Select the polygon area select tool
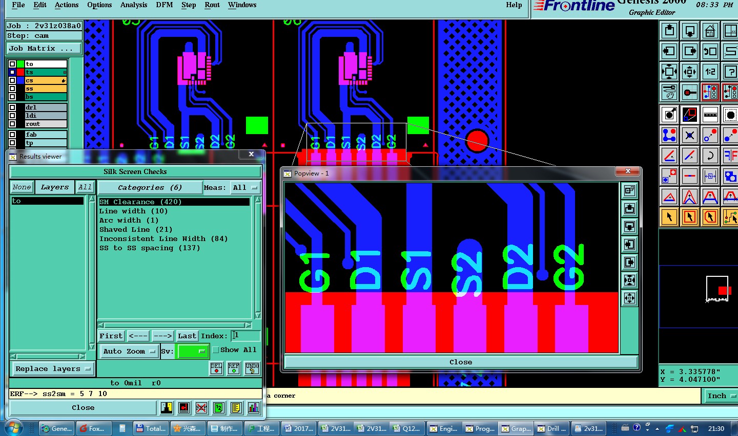Screen dimensions: 738x436 click(x=710, y=217)
